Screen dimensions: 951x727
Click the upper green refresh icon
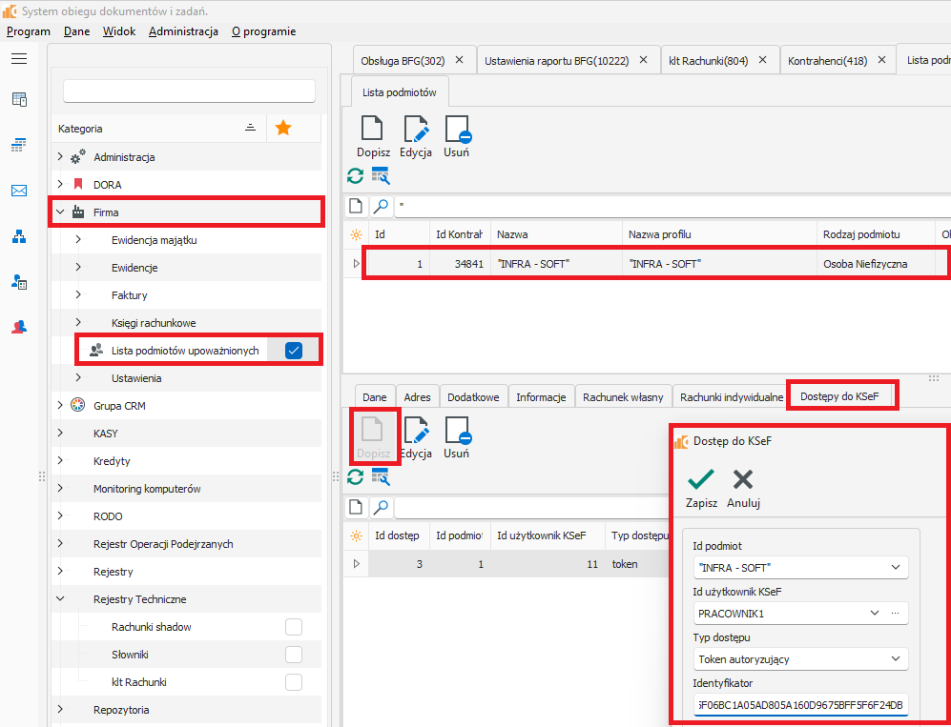click(x=355, y=175)
